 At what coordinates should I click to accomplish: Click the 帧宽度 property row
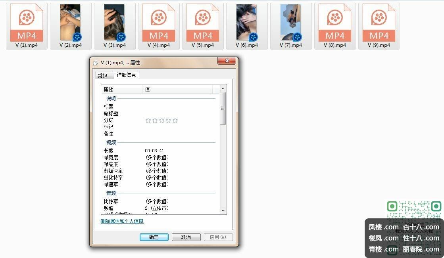pyautogui.click(x=159, y=158)
